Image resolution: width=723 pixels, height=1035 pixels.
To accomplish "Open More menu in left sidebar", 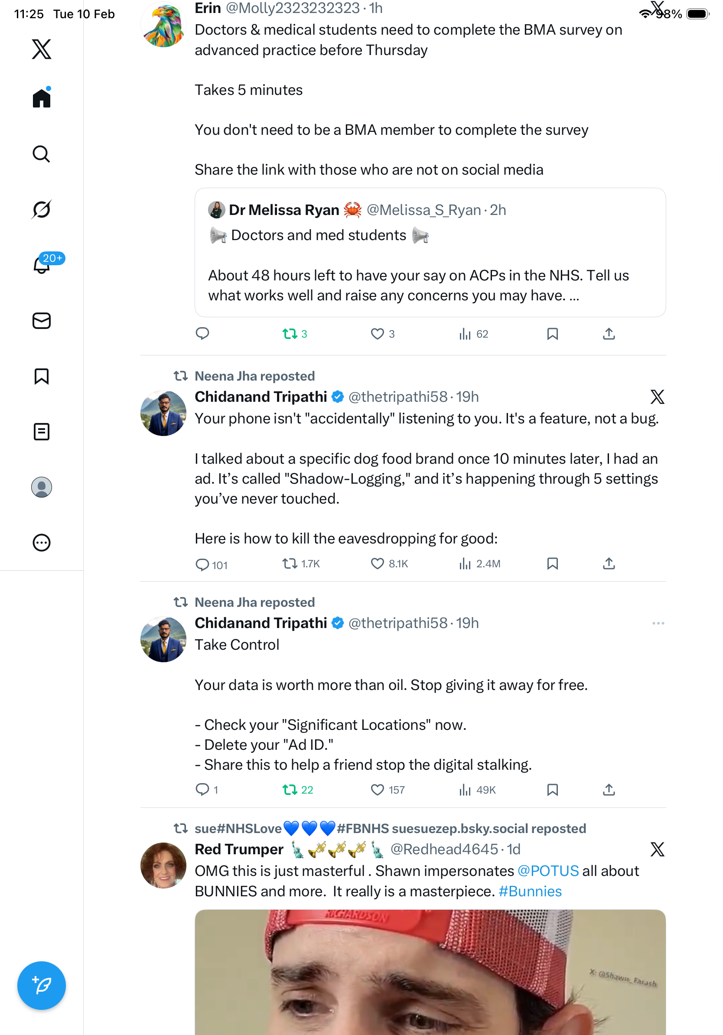I will click(x=41, y=543).
